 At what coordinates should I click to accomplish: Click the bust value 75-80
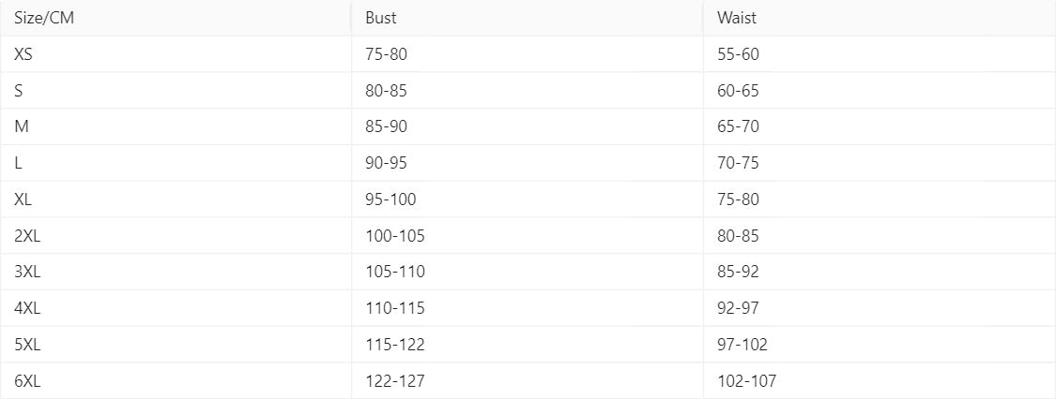tap(386, 54)
